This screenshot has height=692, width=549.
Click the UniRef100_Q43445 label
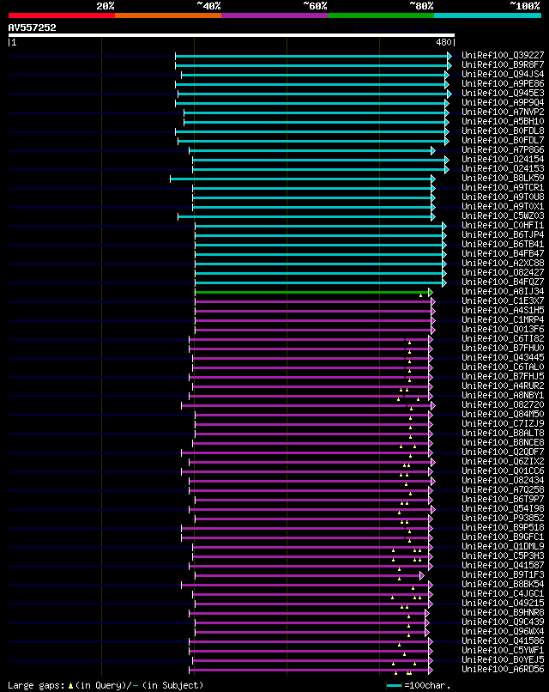pyautogui.click(x=503, y=358)
